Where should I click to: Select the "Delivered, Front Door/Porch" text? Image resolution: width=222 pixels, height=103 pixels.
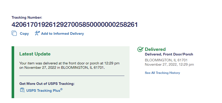[x=169, y=54]
